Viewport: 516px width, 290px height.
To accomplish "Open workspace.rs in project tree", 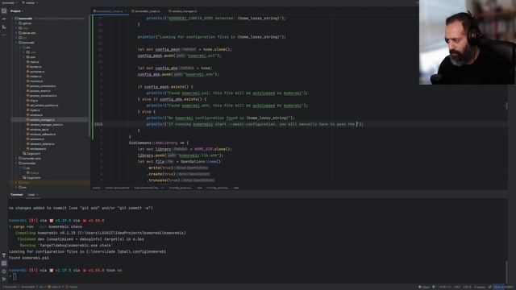I will coord(38,148).
